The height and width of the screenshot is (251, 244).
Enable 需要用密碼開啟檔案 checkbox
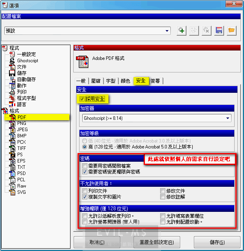[85, 166]
